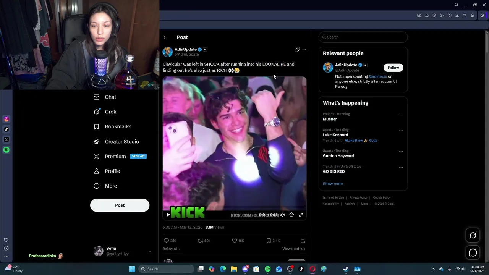Reply to the post via comment icon
Screen dimensions: 489x275
coord(166,241)
